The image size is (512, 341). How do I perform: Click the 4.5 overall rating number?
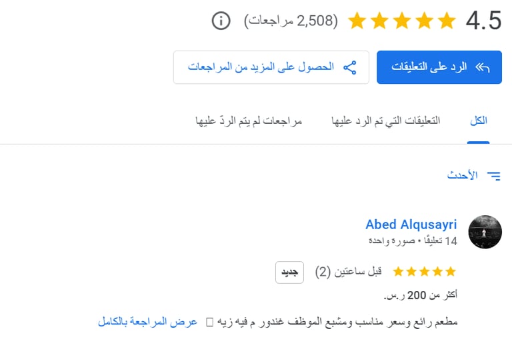[483, 21]
